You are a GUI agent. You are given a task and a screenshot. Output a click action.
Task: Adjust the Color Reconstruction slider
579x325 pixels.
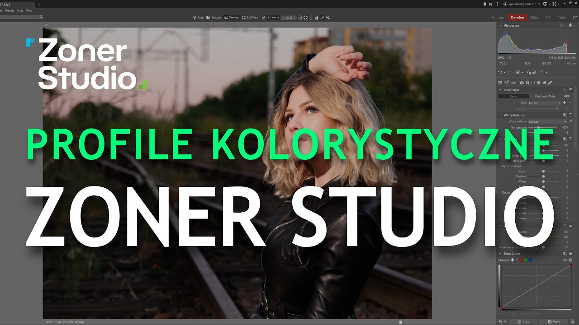coord(544,247)
